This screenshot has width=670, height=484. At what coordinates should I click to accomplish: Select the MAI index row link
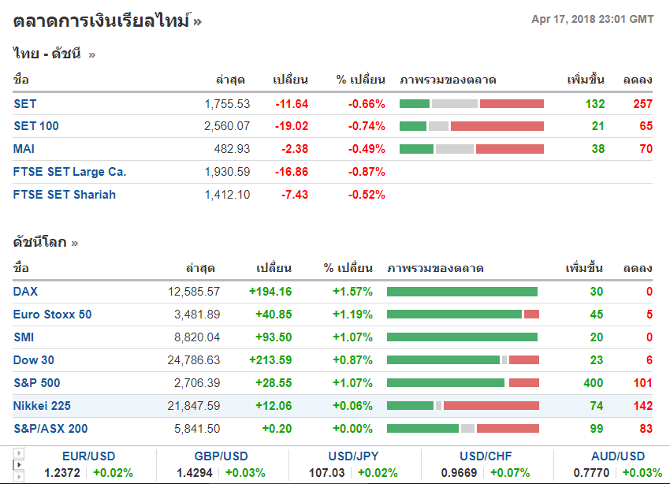point(24,149)
